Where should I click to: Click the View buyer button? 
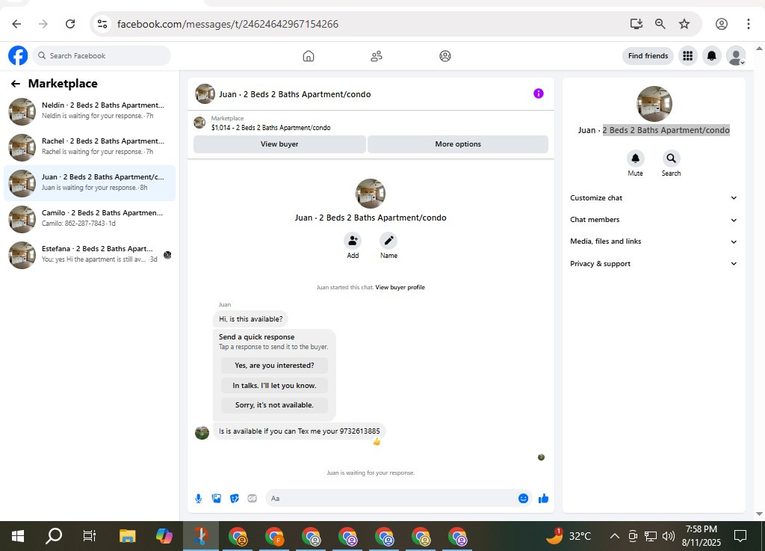279,144
